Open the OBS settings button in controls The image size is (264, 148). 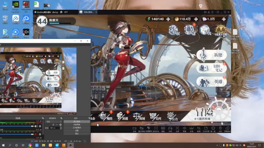point(77,131)
